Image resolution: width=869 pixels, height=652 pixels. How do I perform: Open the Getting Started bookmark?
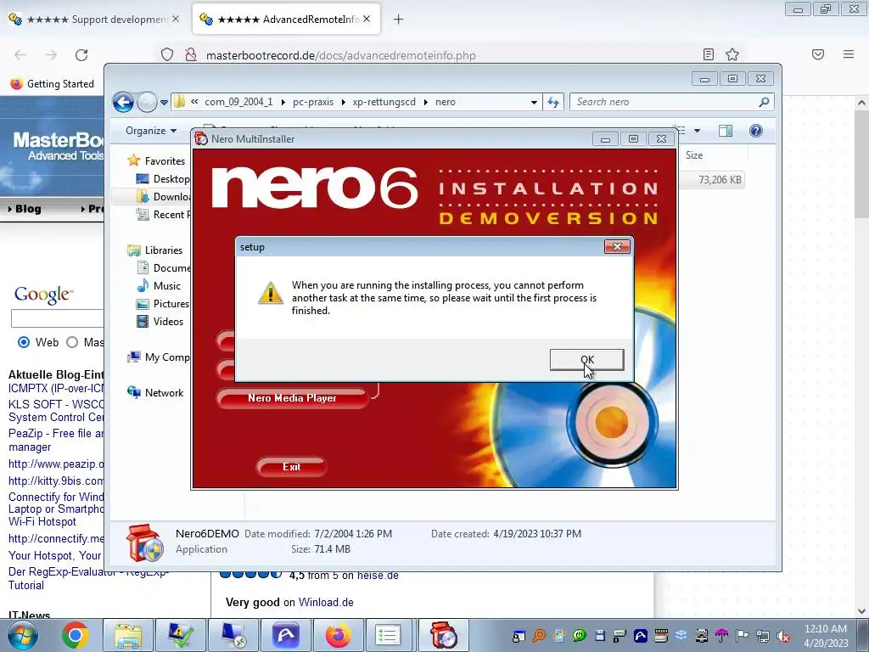point(53,84)
